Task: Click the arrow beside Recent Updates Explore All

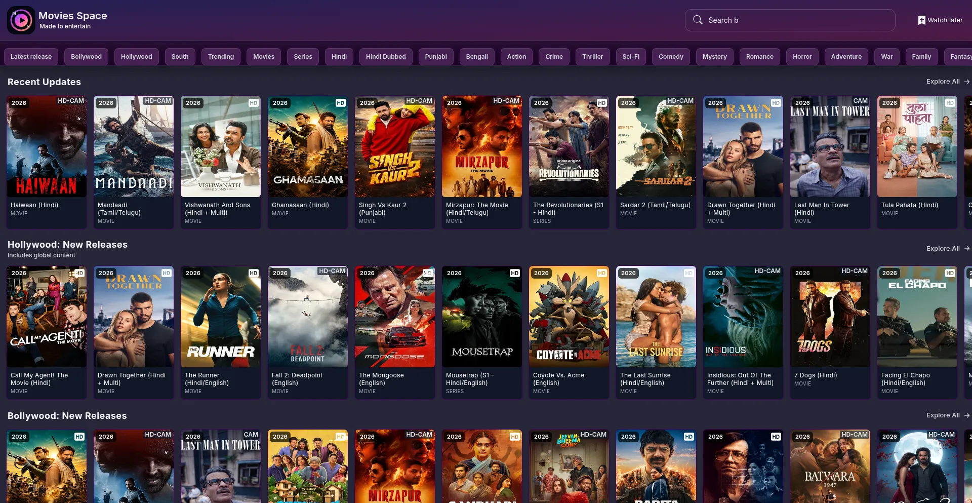Action: [966, 82]
